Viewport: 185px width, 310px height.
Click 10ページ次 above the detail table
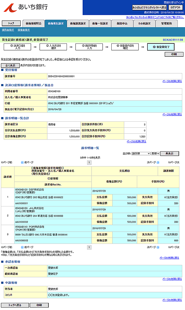[x=174, y=162]
